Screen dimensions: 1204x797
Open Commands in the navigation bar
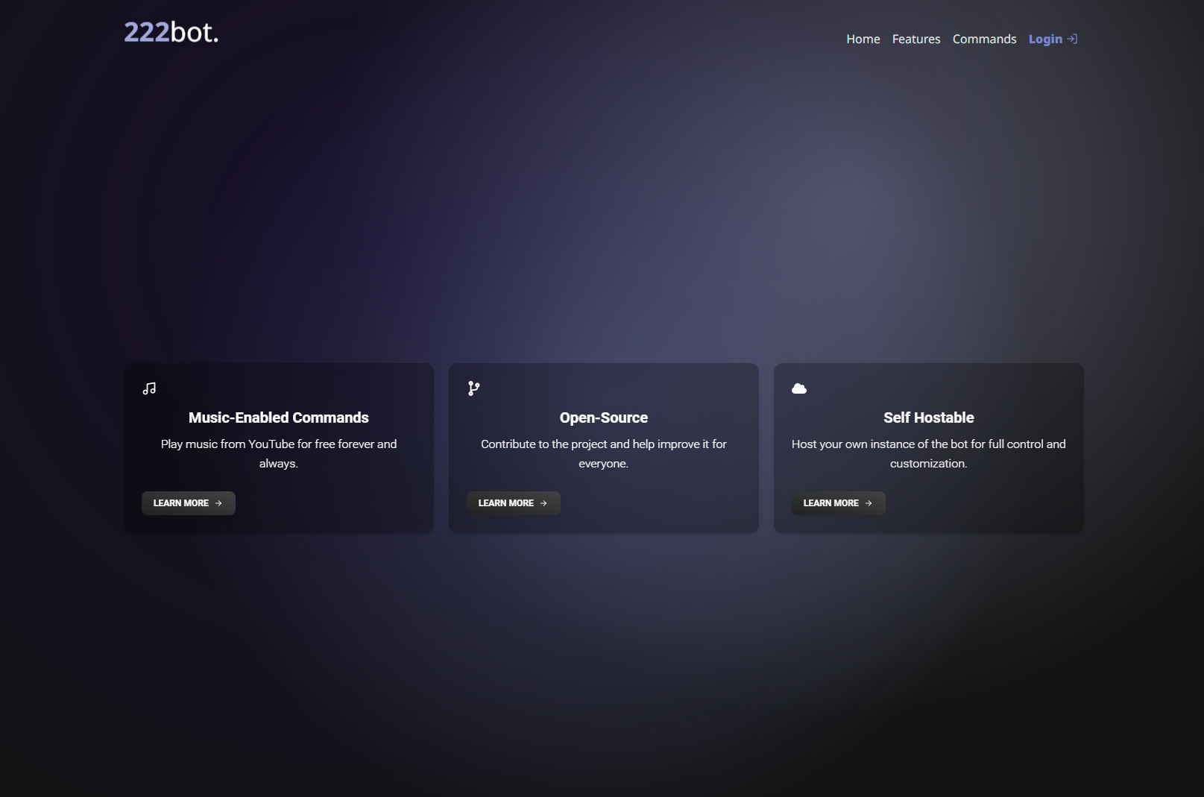[984, 39]
